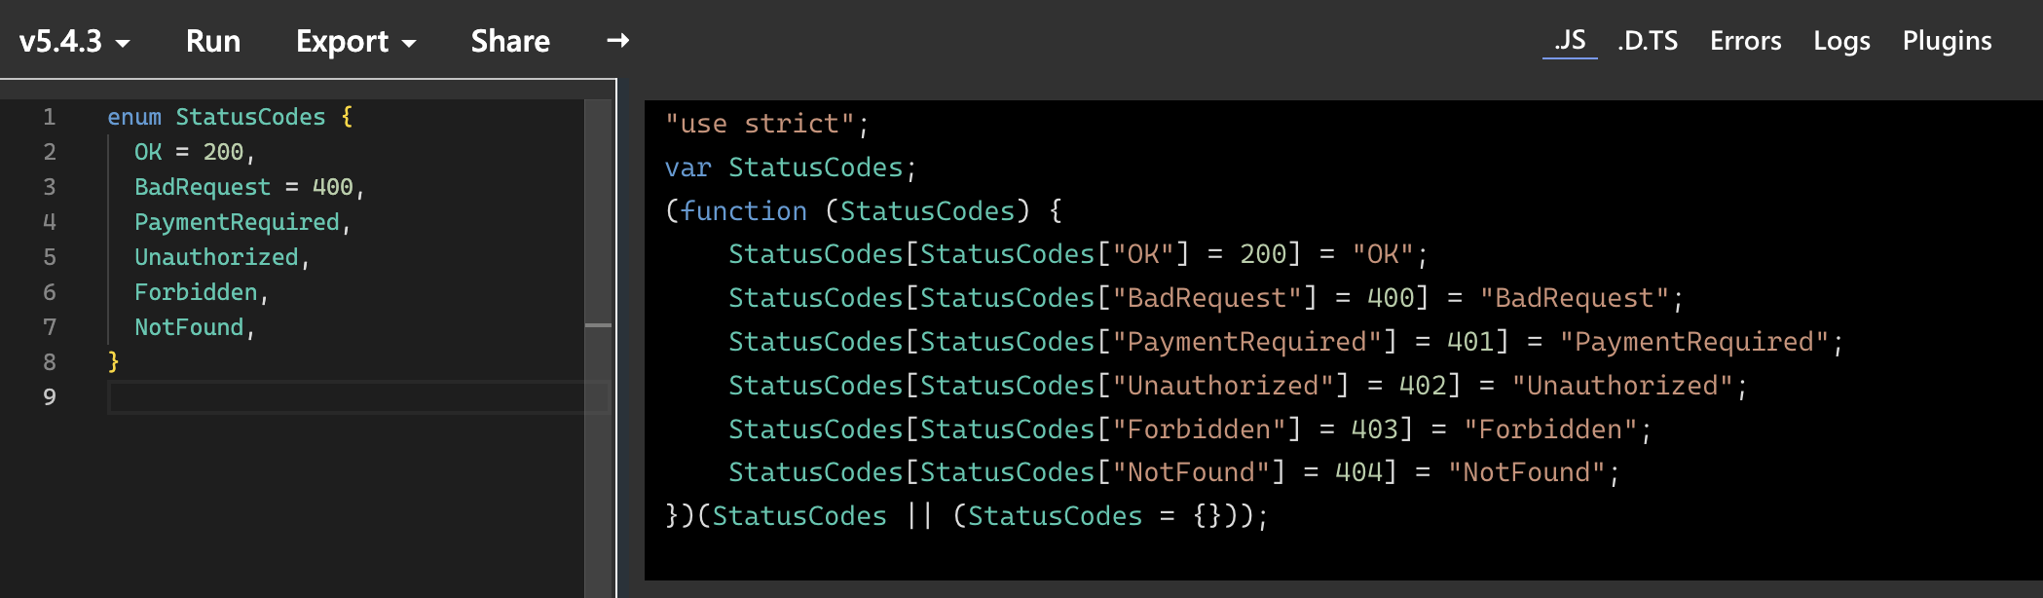Switch to the .D.TS tab
Screen dimensions: 2043x598
pos(1647,41)
